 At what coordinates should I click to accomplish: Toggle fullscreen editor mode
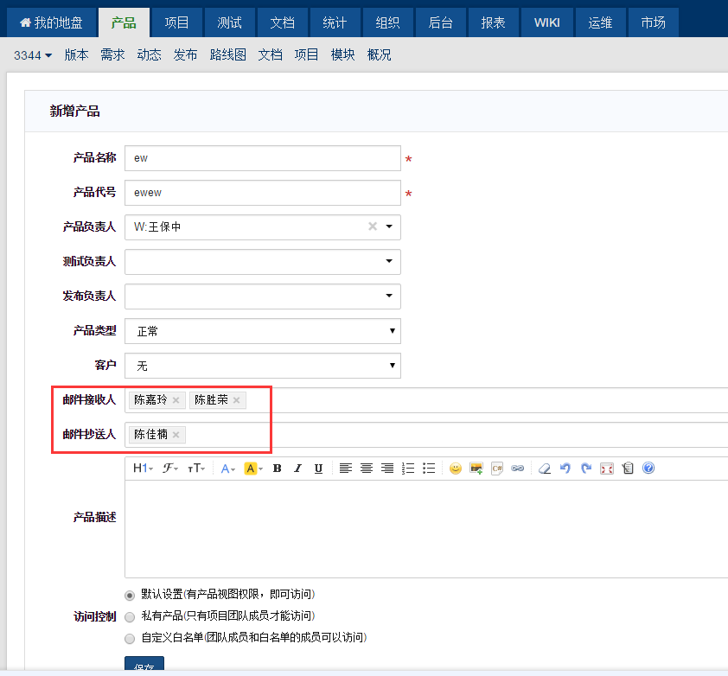(607, 468)
